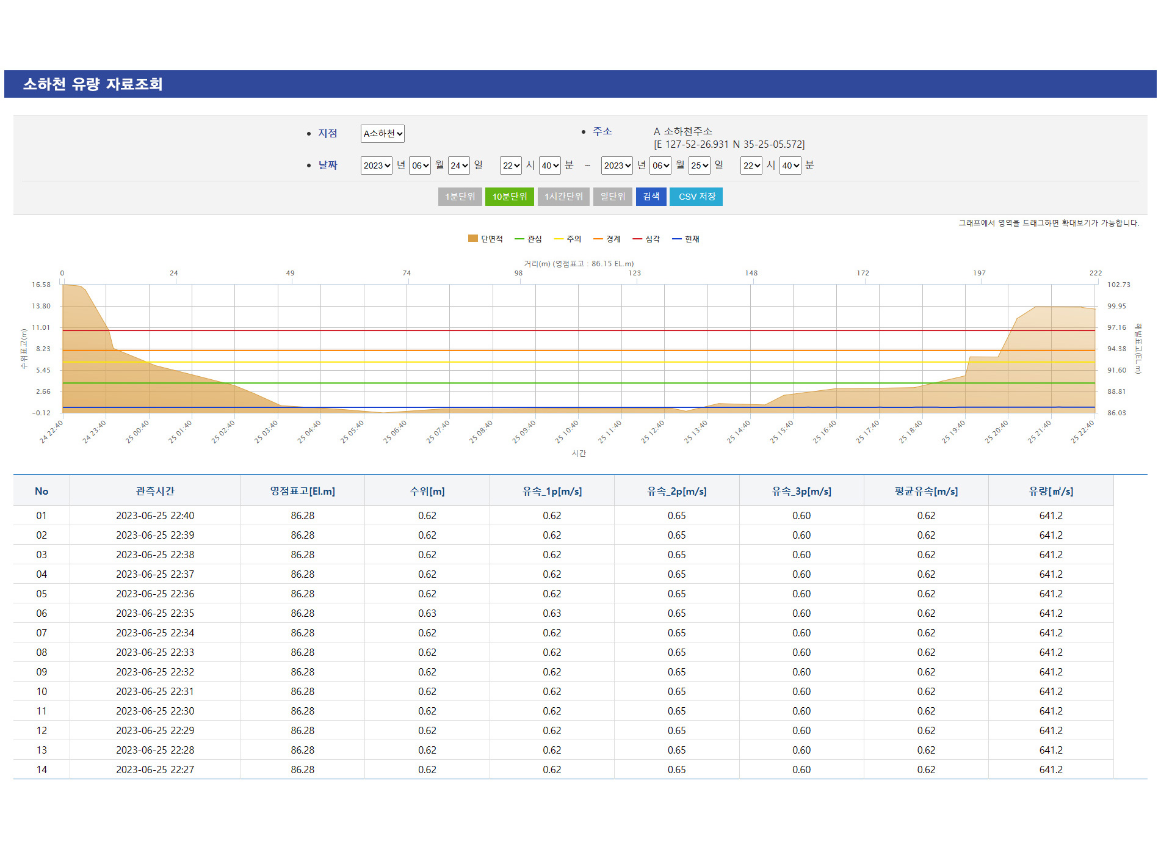Open the start day dropdown 24
Screen dimensions: 1161x855
[x=459, y=166]
